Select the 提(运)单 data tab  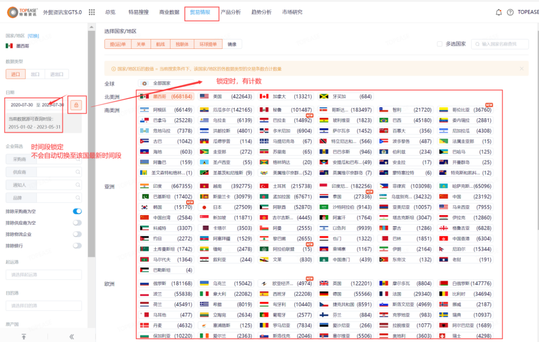[118, 44]
